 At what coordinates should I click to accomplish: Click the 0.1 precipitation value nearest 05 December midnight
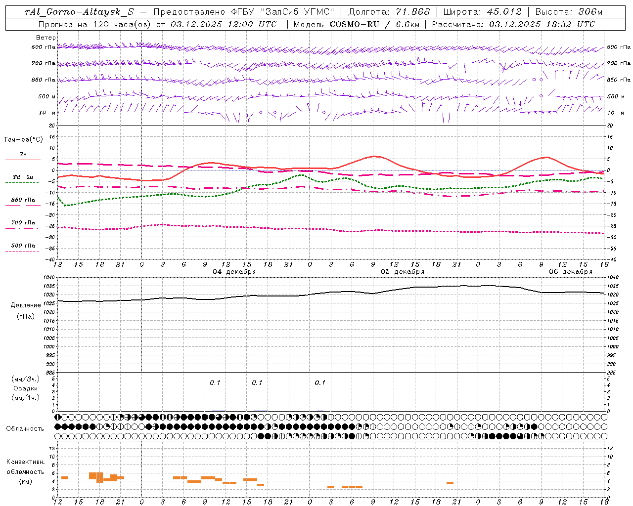coord(320,382)
